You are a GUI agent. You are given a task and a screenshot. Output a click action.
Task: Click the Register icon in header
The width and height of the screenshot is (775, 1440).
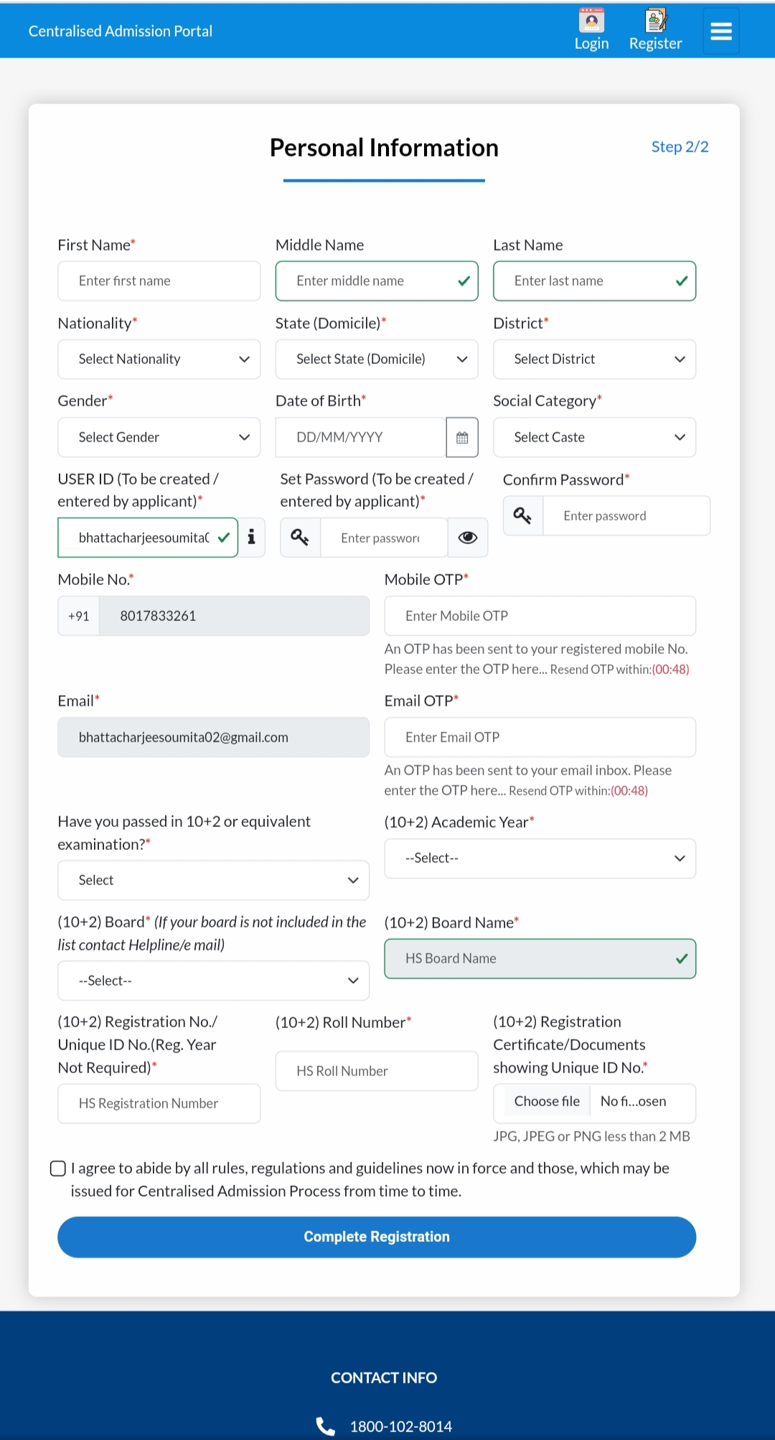(655, 21)
